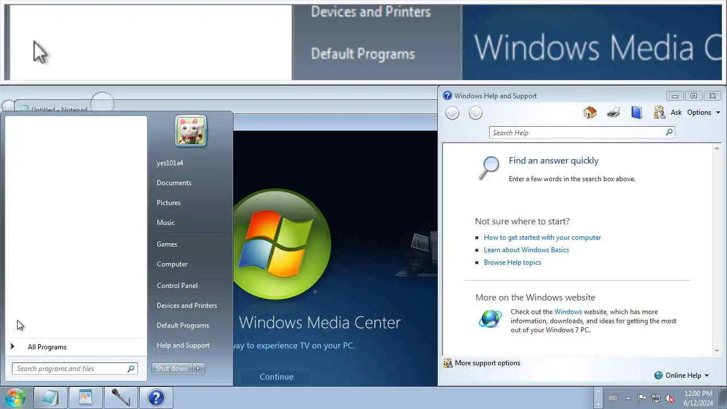727x409 pixels.
Task: Click the Start menu search magnifier icon
Action: pyautogui.click(x=131, y=369)
